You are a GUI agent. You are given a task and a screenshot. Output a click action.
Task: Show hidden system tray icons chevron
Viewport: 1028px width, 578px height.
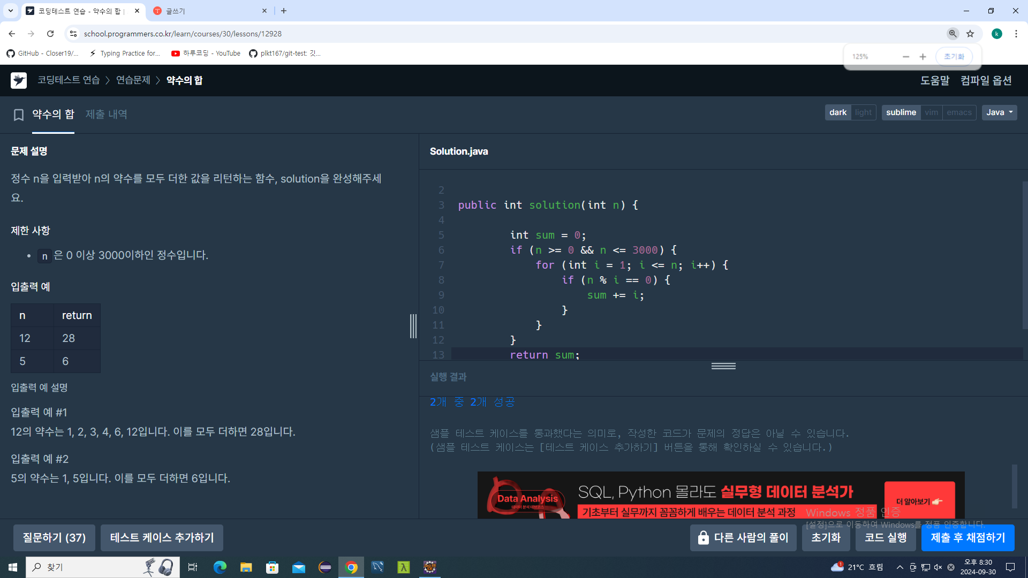(x=899, y=567)
